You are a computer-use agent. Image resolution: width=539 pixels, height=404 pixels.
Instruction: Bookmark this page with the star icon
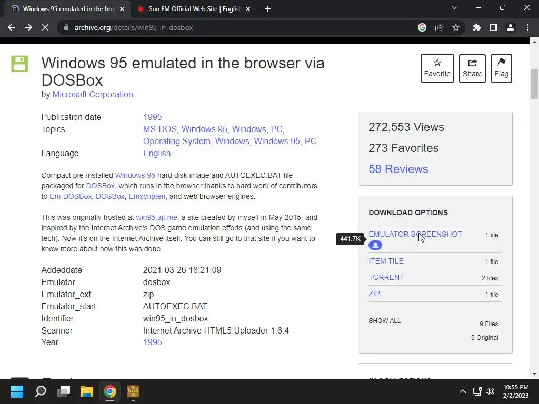456,27
